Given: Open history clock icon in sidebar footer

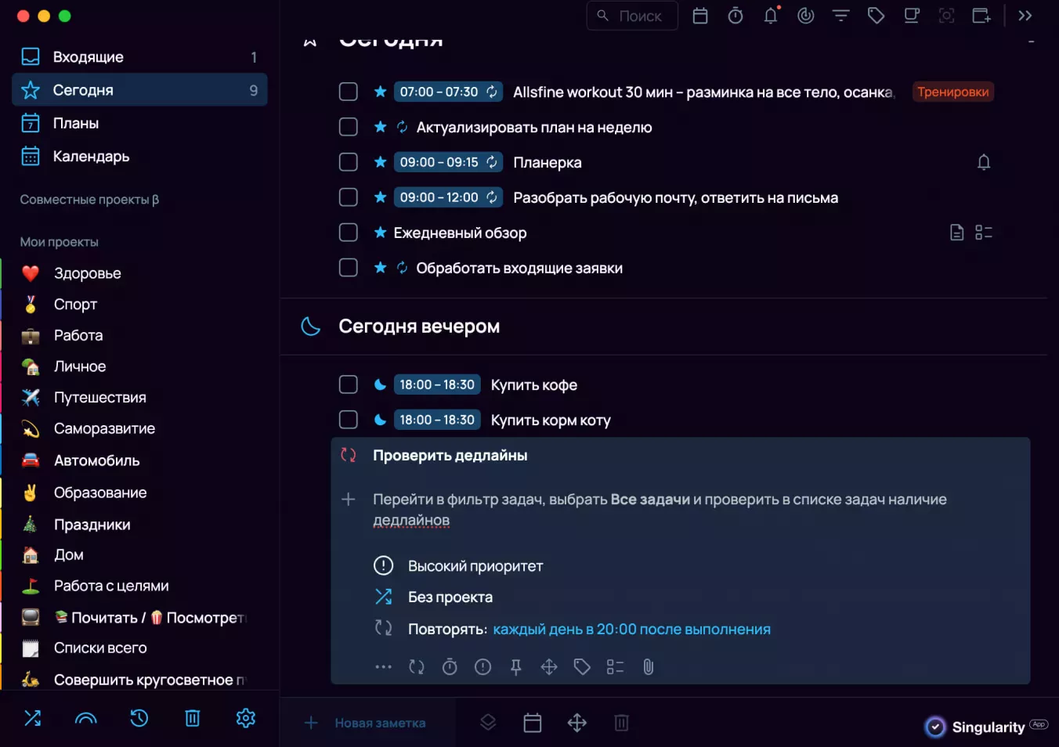Looking at the screenshot, I should pyautogui.click(x=139, y=718).
